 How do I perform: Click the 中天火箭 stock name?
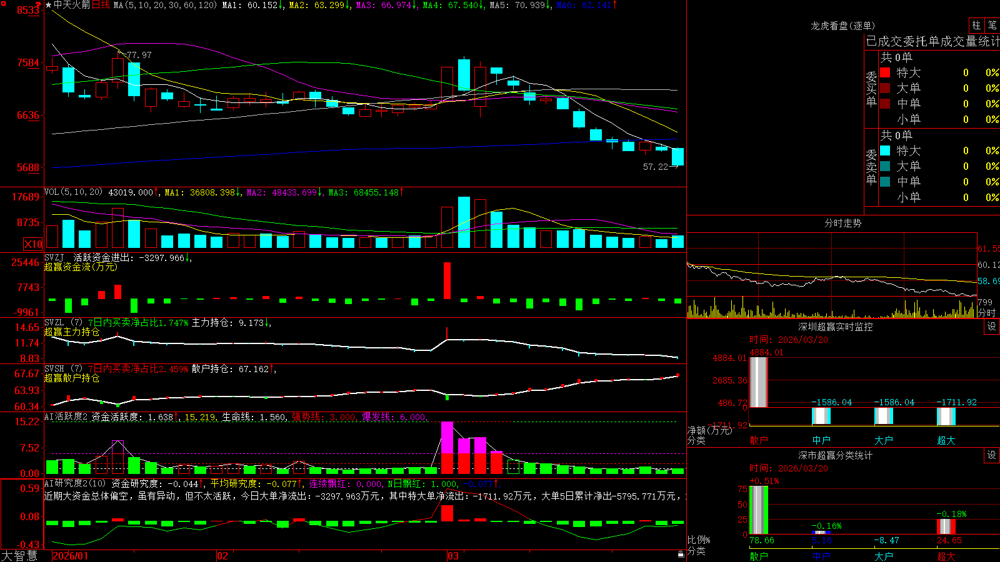click(72, 5)
